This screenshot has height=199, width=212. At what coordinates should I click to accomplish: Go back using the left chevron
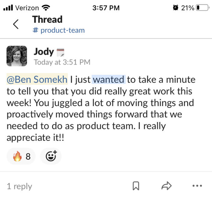16,24
